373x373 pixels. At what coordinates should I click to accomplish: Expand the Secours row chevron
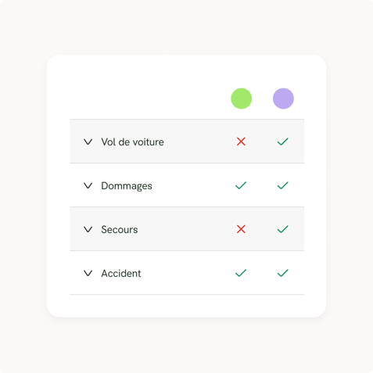88,230
